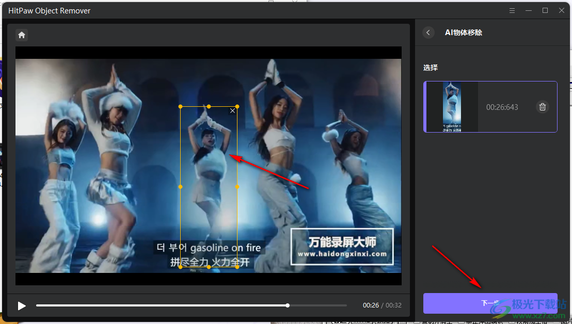Click the 选择 section label
Image resolution: width=572 pixels, height=324 pixels.
pos(431,68)
